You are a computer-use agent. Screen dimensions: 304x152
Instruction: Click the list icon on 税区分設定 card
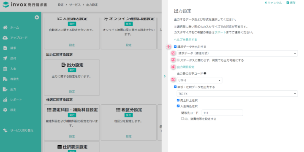(118, 110)
